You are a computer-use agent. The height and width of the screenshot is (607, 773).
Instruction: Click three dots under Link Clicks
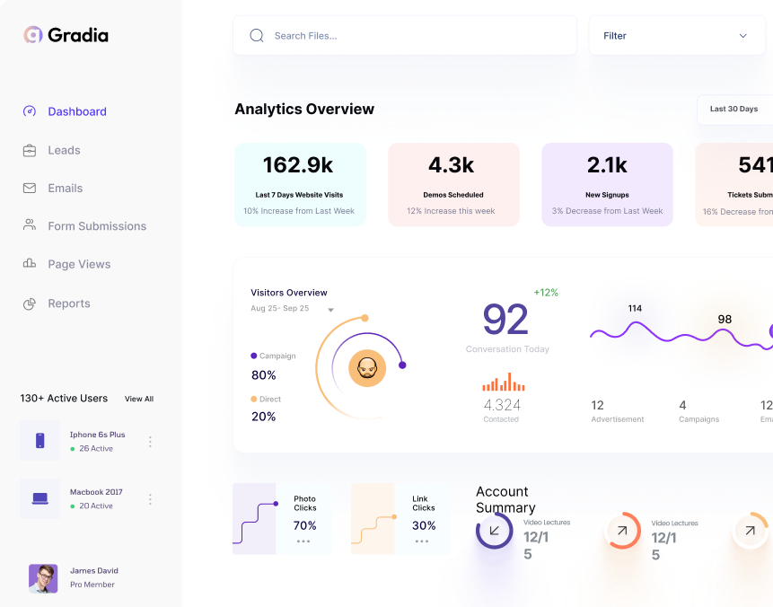[423, 541]
